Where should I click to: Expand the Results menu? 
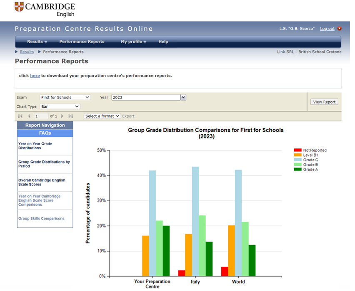[37, 42]
